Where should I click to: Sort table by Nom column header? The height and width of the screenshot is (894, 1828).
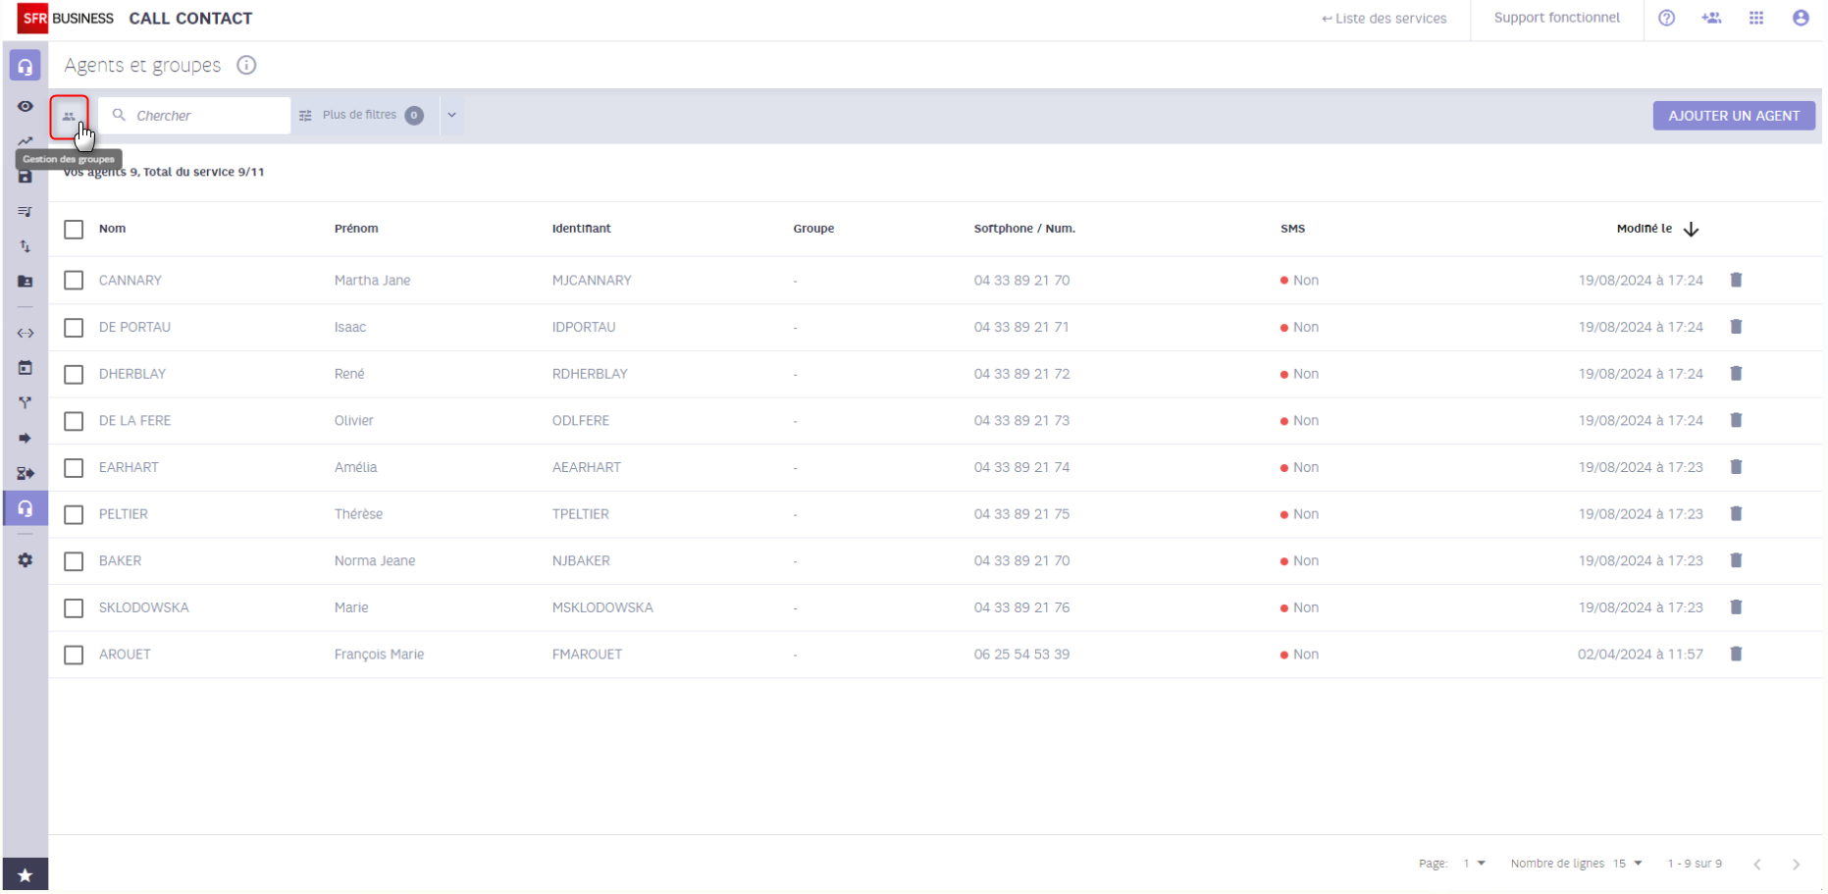click(x=112, y=229)
